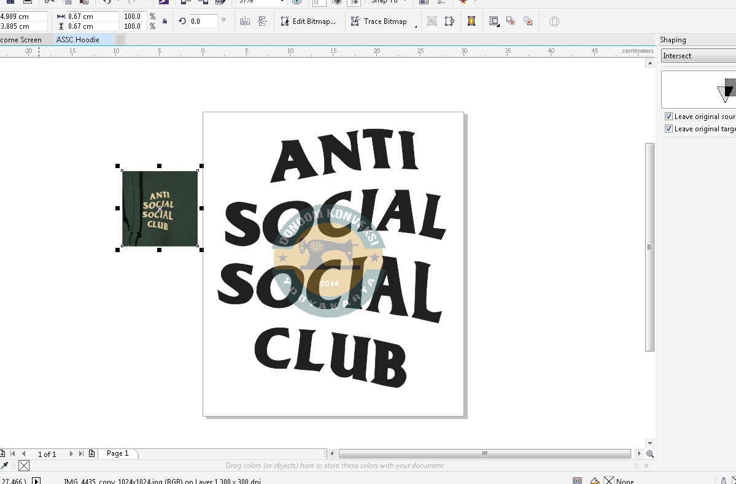The height and width of the screenshot is (484, 736).
Task: Start a trace with the Trace Bitmap button
Action: 379,21
